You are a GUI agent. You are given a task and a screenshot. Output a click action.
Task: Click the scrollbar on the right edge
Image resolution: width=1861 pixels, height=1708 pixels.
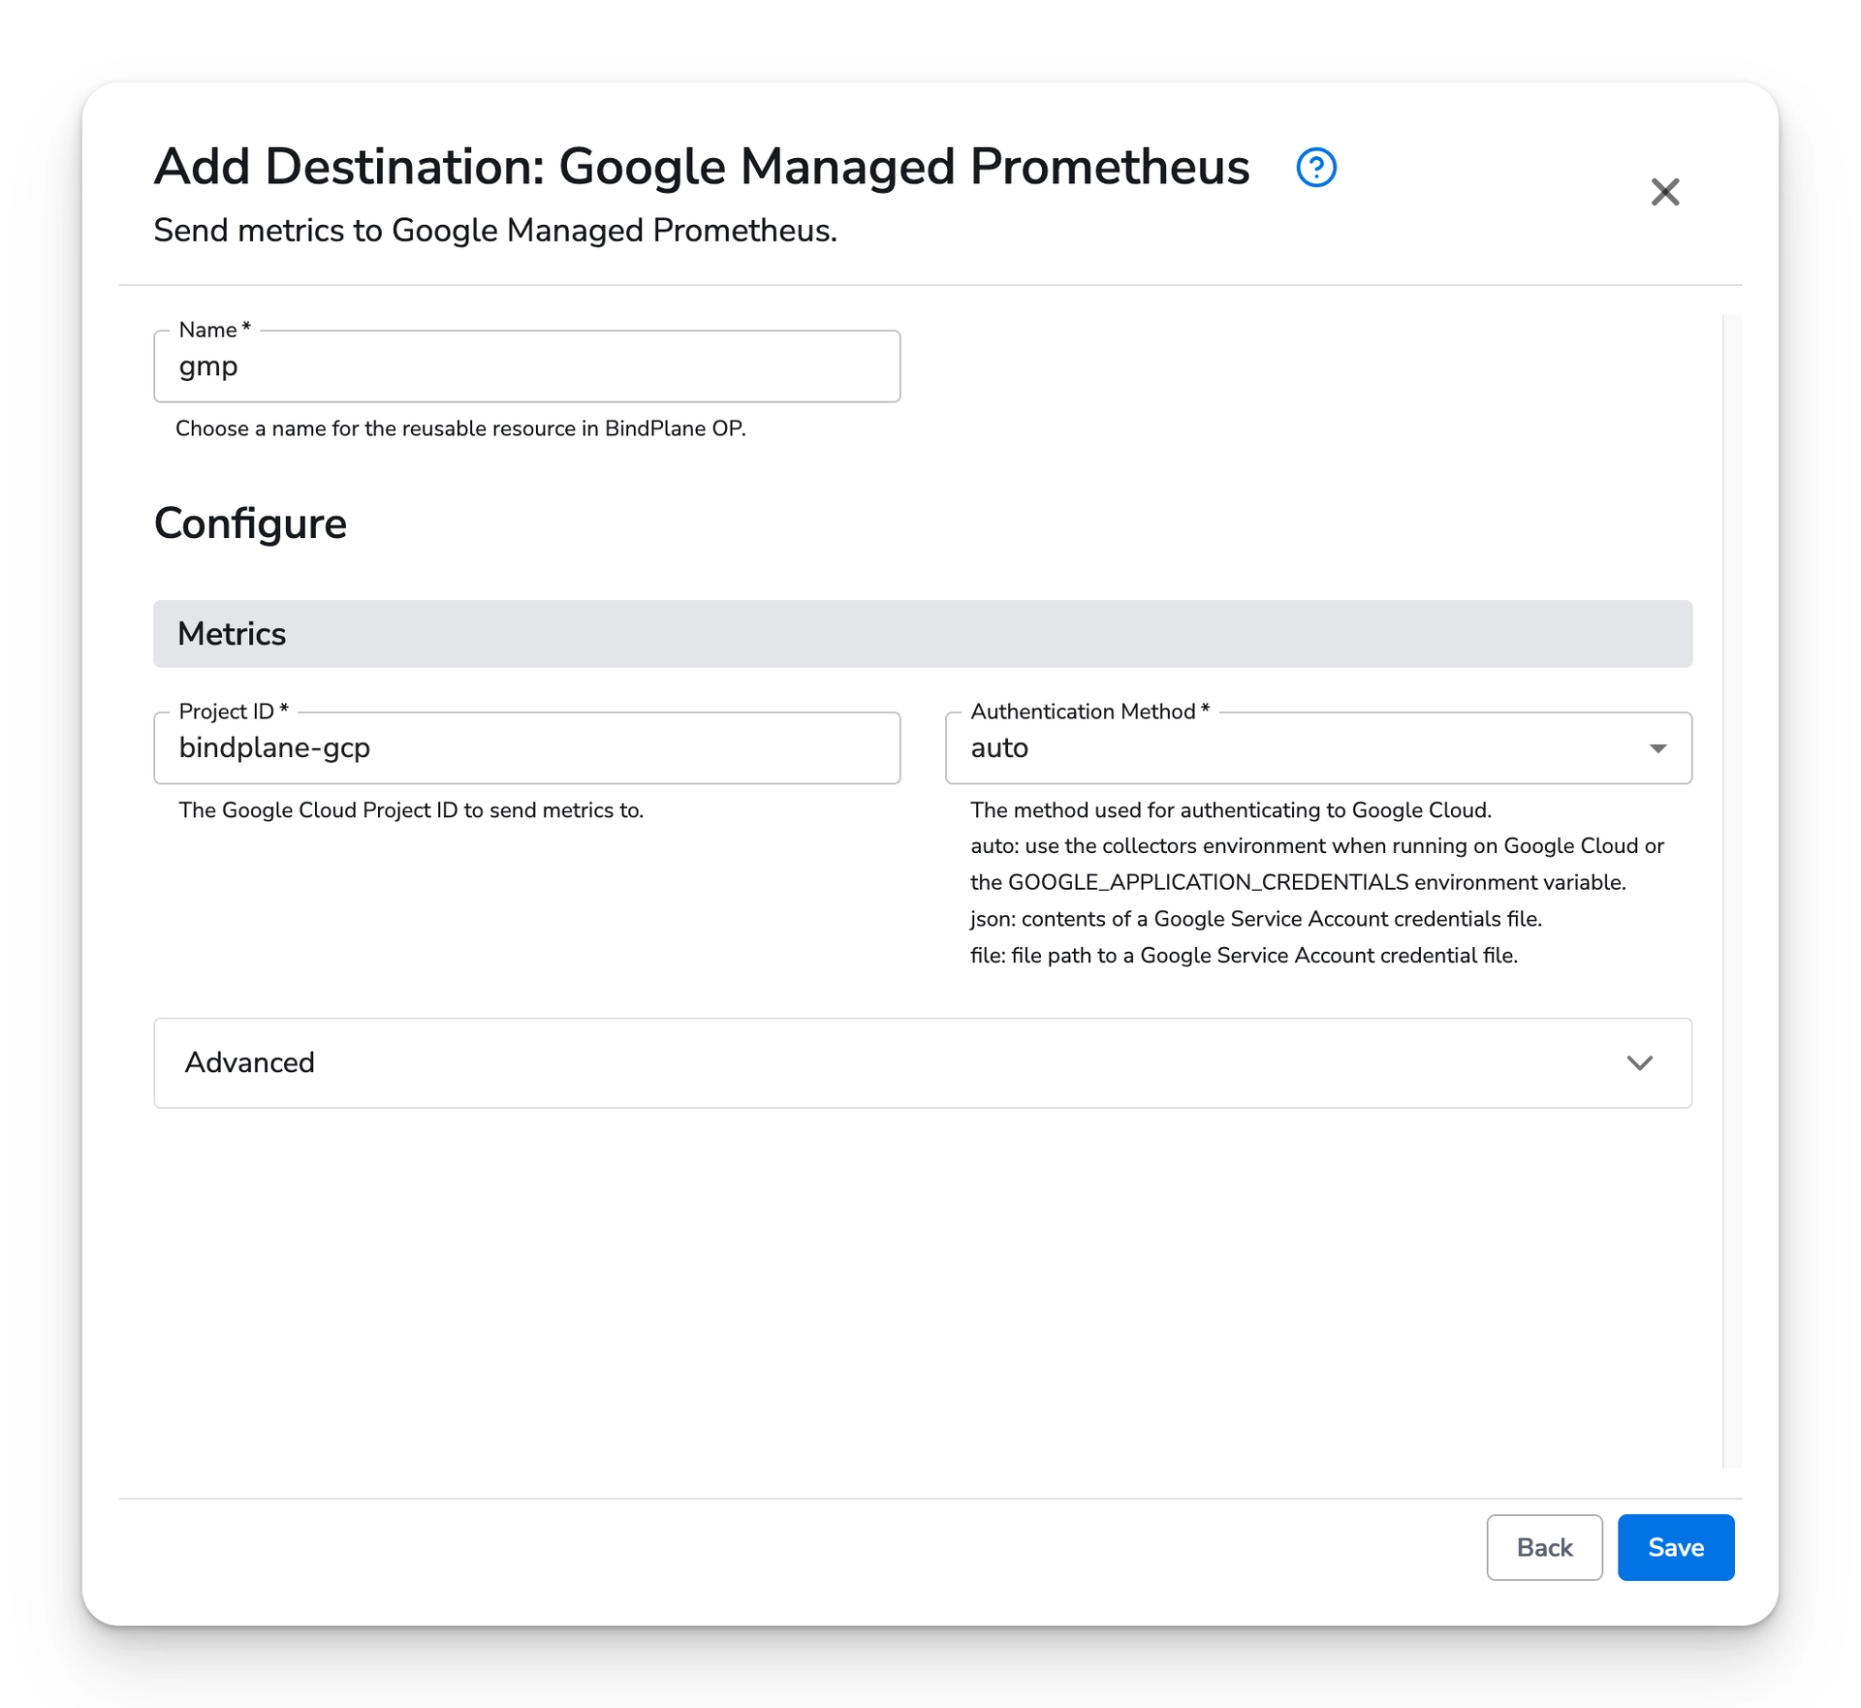(1725, 872)
